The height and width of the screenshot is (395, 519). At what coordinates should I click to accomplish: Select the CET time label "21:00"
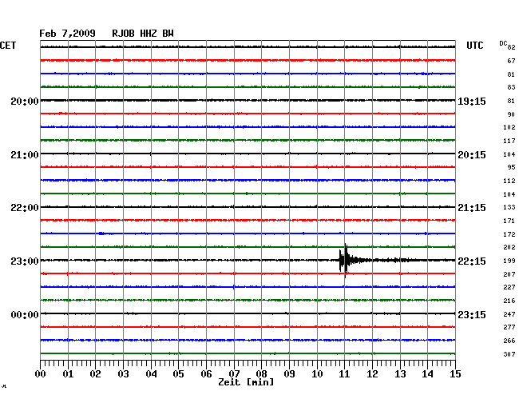coord(25,155)
